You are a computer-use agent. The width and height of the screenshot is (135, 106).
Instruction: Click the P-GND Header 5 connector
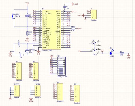37,91
